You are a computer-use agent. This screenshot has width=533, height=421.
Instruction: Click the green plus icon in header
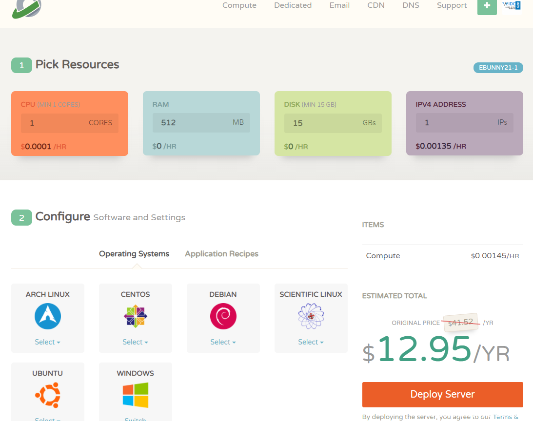pos(487,6)
